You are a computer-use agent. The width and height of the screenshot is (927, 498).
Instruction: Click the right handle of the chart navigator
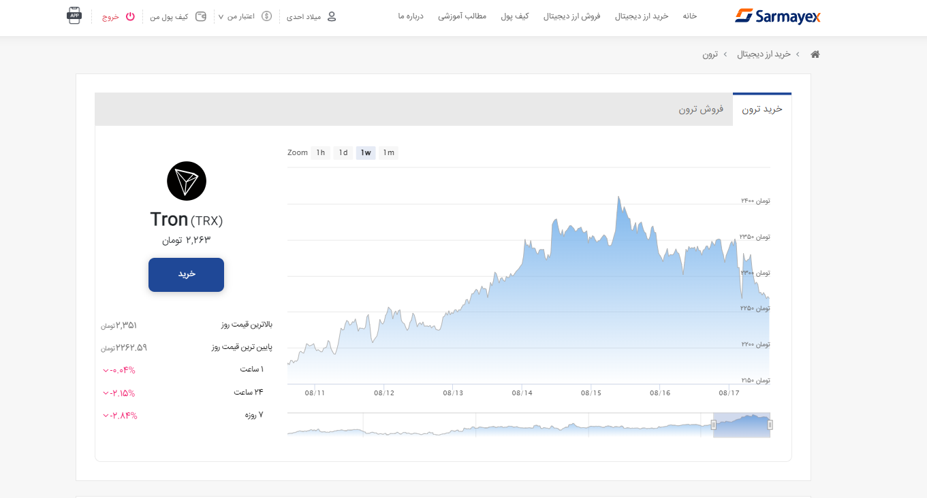(x=770, y=425)
